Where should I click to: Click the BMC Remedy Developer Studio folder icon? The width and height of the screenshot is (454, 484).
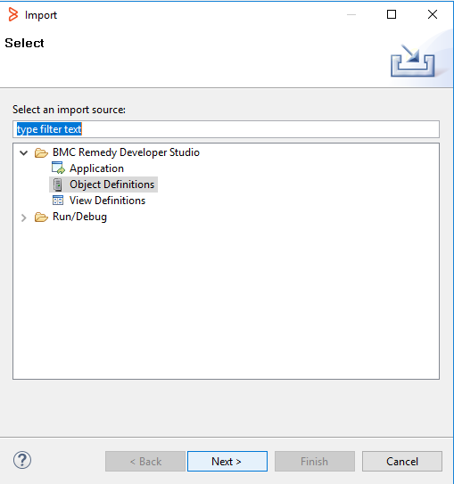pos(41,152)
